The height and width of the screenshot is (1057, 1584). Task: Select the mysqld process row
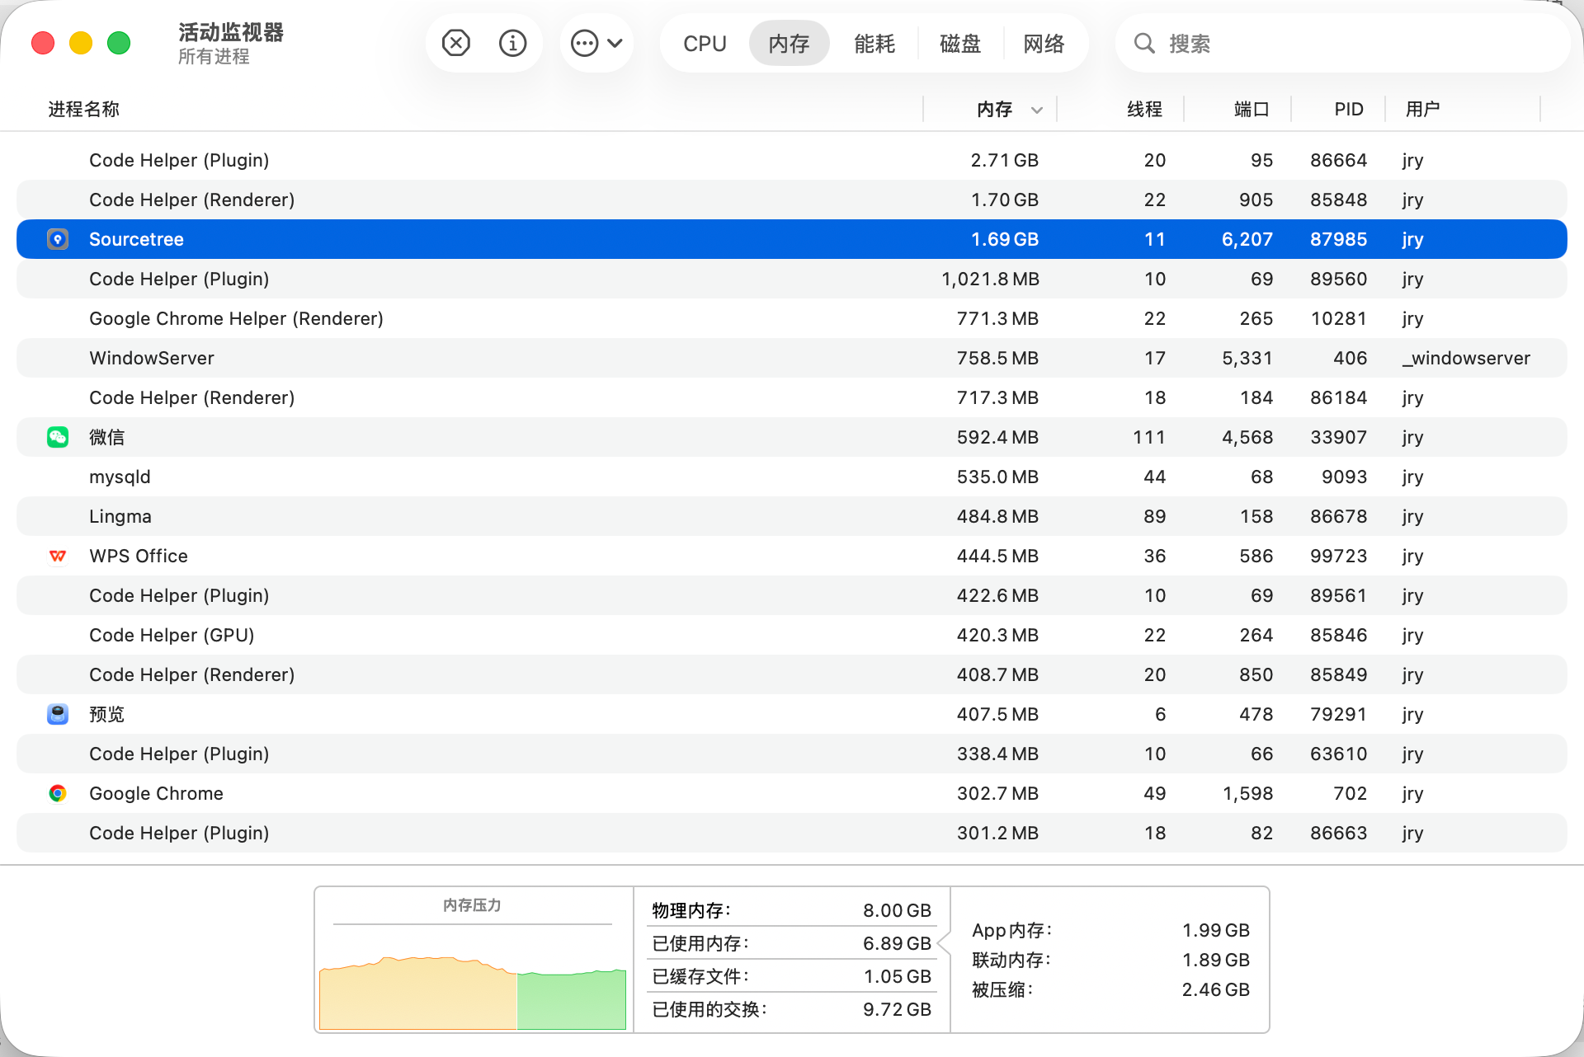pyautogui.click(x=495, y=477)
